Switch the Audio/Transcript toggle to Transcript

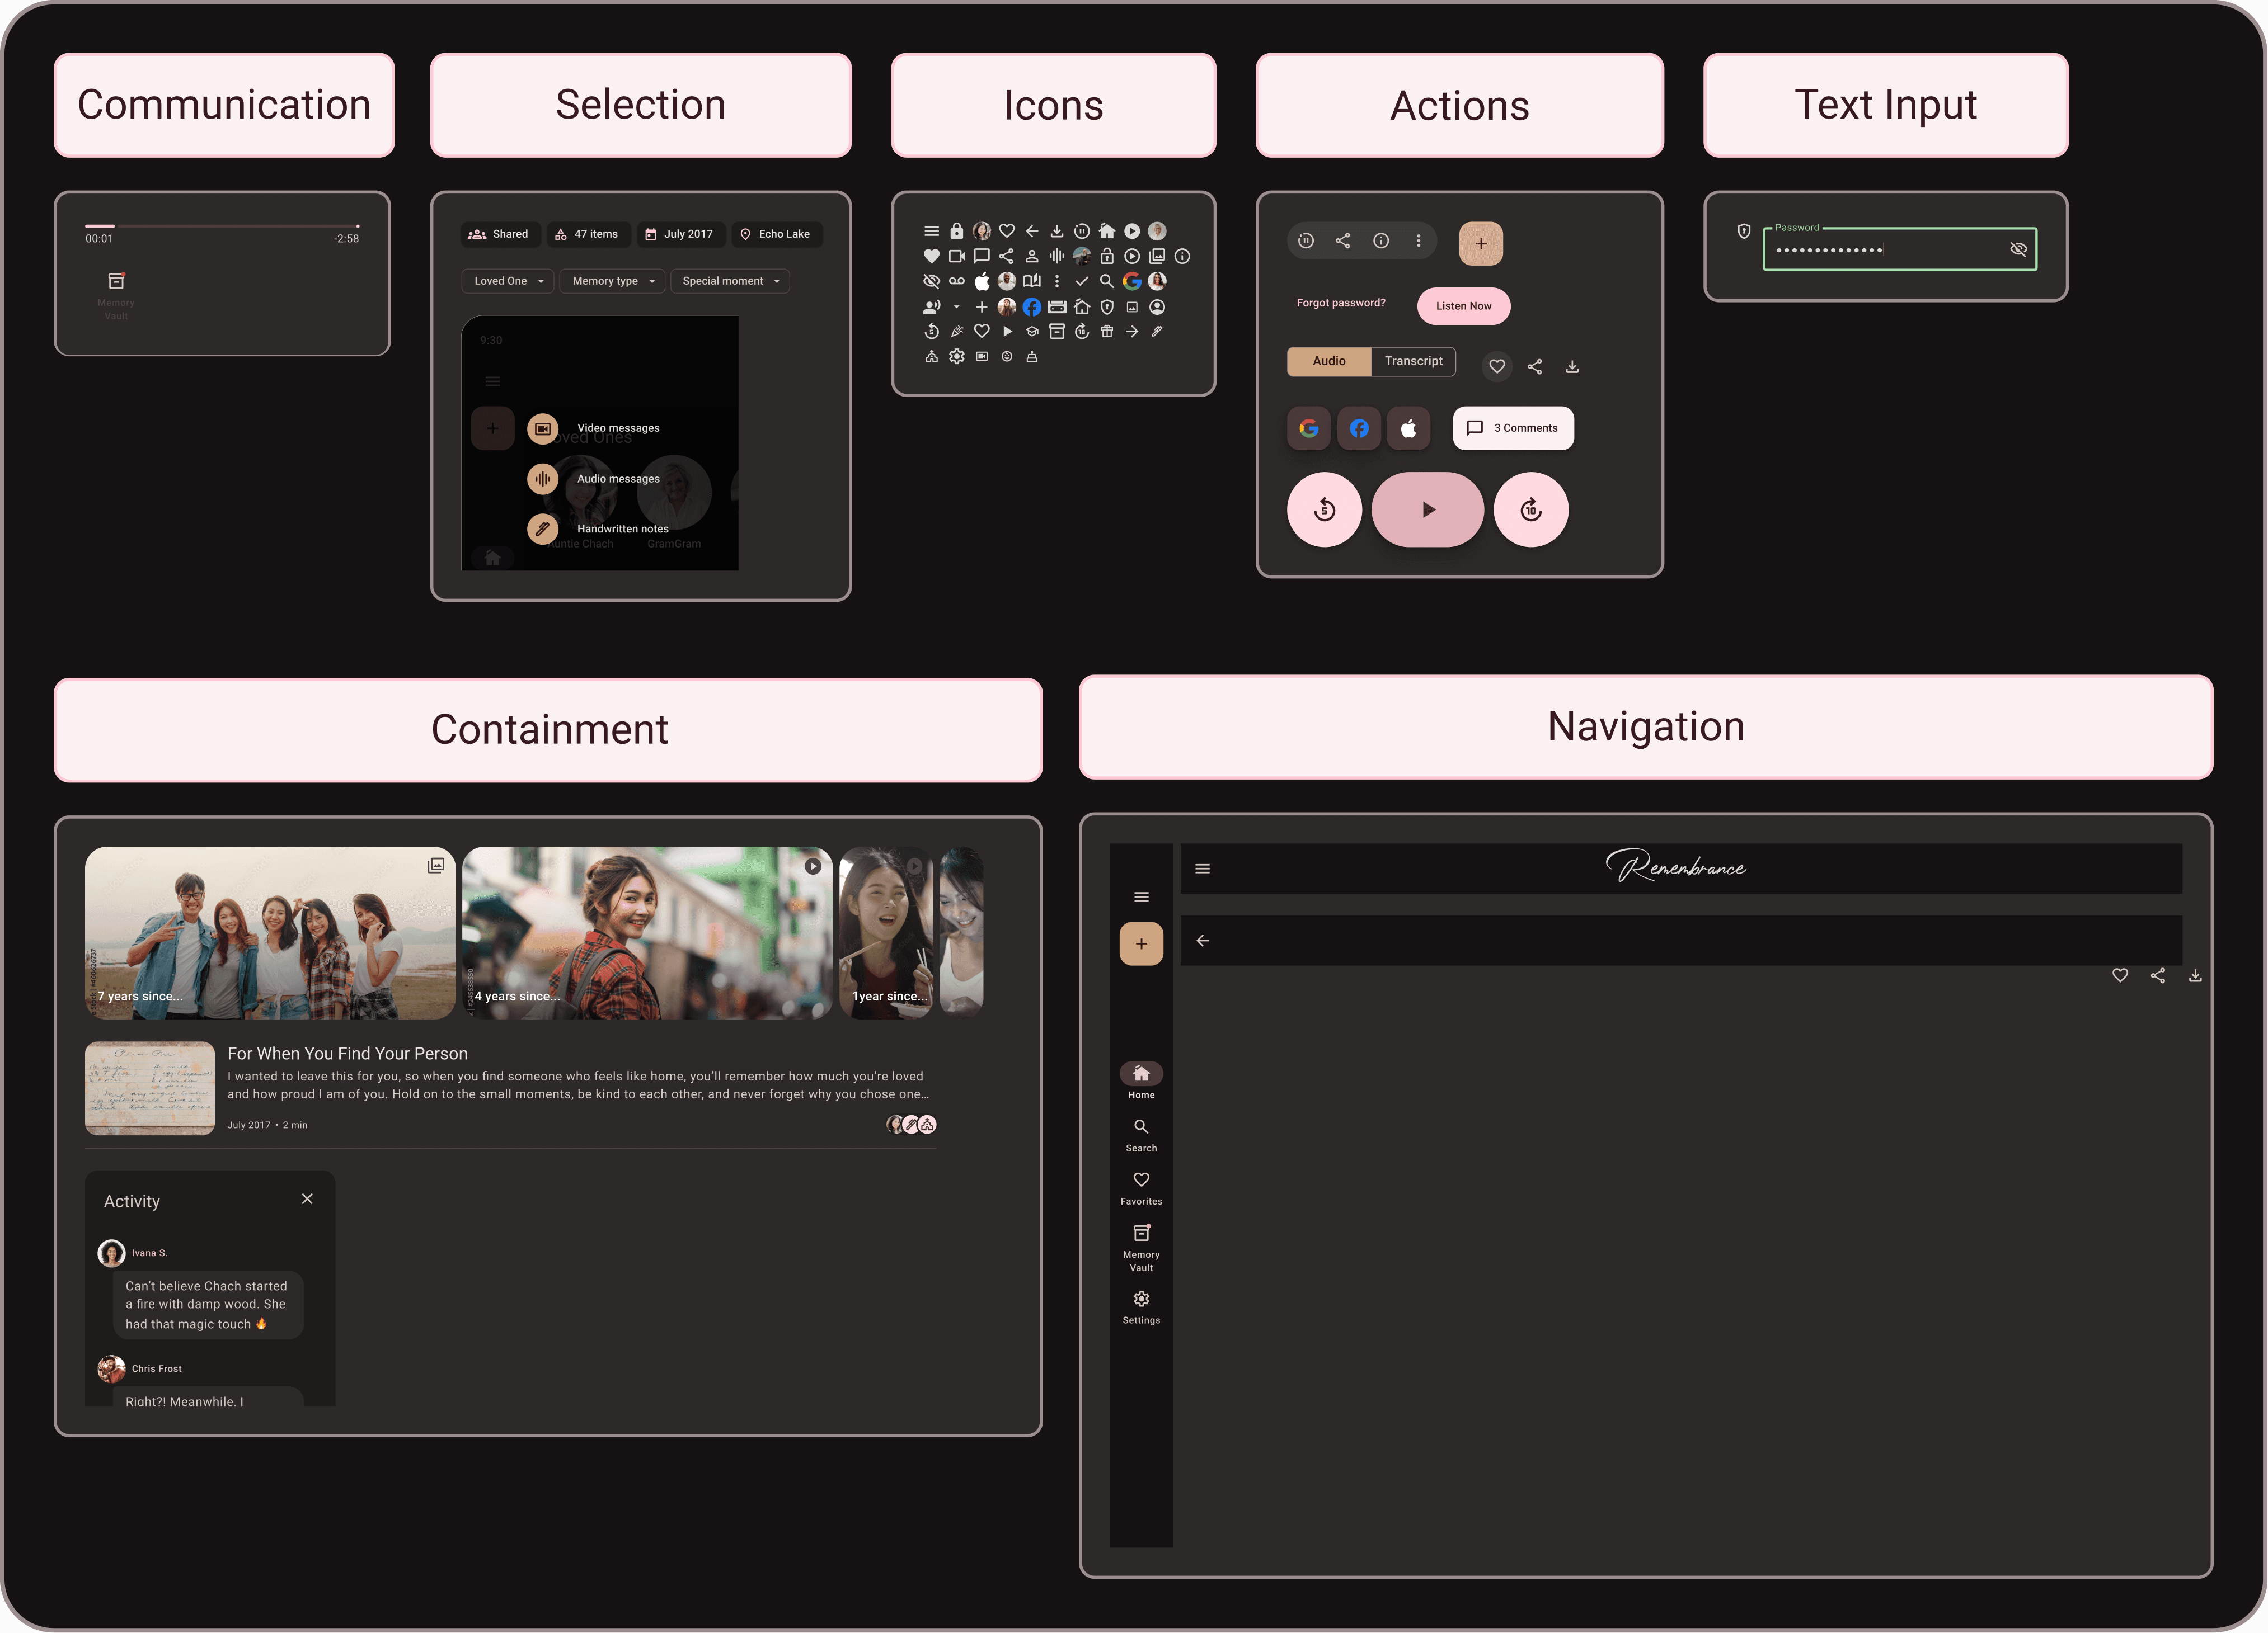tap(1413, 361)
